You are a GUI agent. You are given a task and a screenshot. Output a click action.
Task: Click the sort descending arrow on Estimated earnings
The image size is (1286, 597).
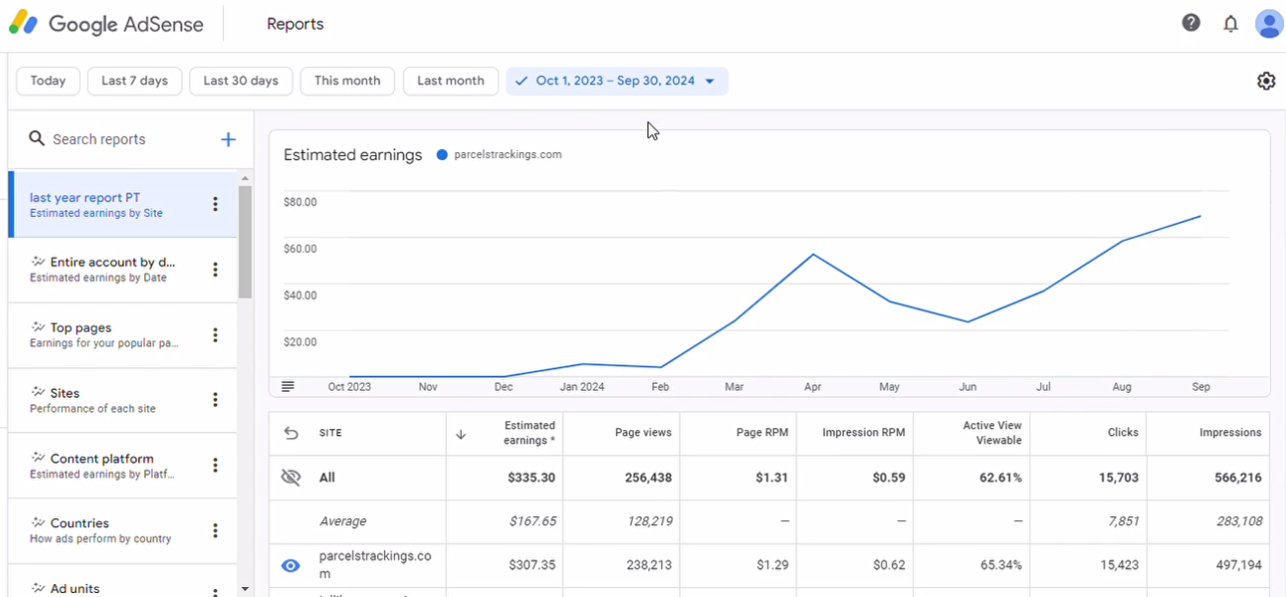(x=460, y=433)
